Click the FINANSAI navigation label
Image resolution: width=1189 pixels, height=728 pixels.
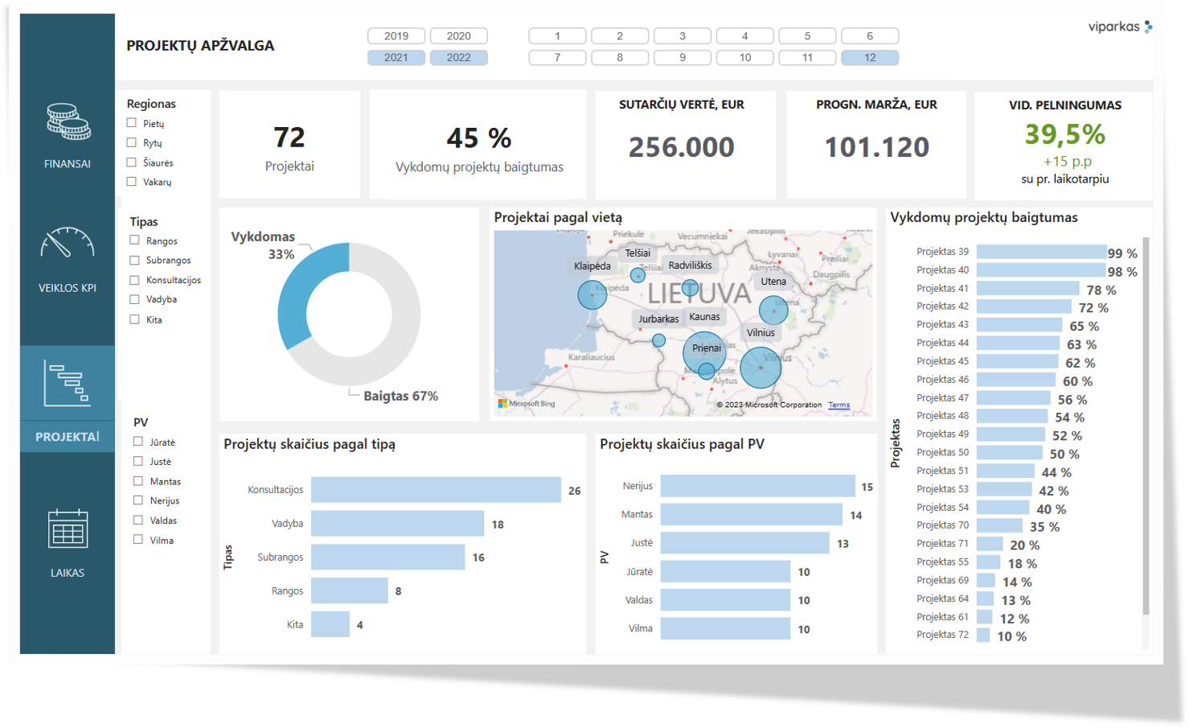tap(68, 164)
